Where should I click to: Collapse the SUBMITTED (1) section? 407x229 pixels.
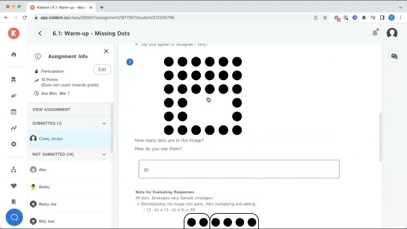[x=104, y=123]
